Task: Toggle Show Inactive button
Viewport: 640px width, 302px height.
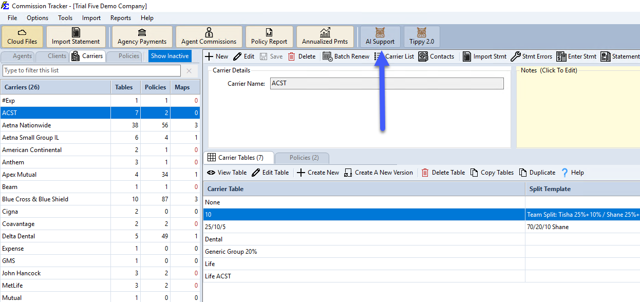Action: tap(170, 56)
